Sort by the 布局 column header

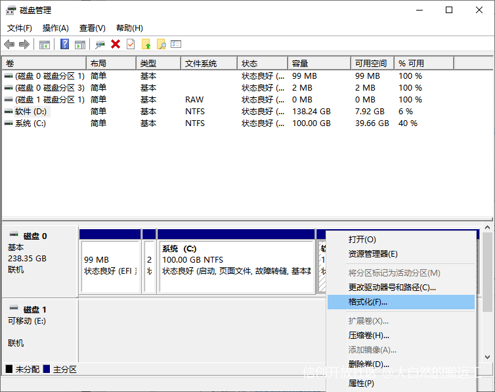(111, 64)
